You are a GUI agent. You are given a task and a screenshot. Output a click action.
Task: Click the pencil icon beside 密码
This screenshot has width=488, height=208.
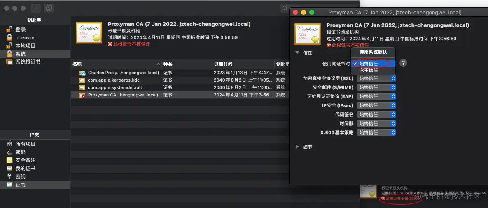9,152
